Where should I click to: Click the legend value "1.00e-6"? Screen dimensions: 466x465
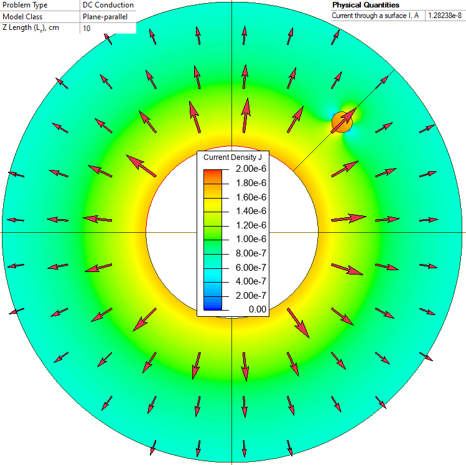click(x=251, y=239)
